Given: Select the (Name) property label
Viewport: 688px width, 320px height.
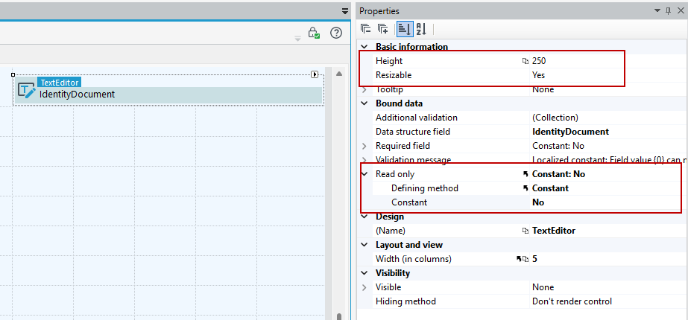Looking at the screenshot, I should pos(391,231).
